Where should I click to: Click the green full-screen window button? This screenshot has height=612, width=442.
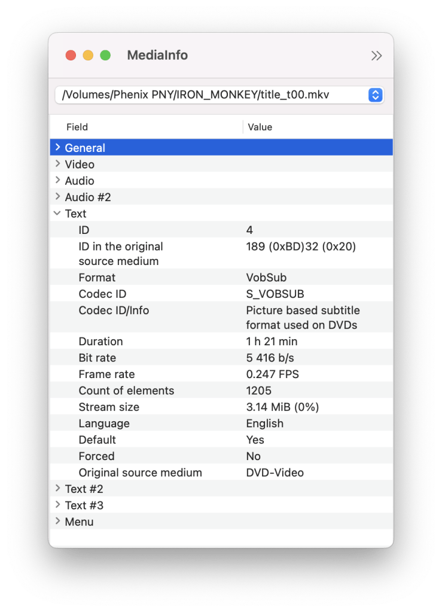pos(105,56)
